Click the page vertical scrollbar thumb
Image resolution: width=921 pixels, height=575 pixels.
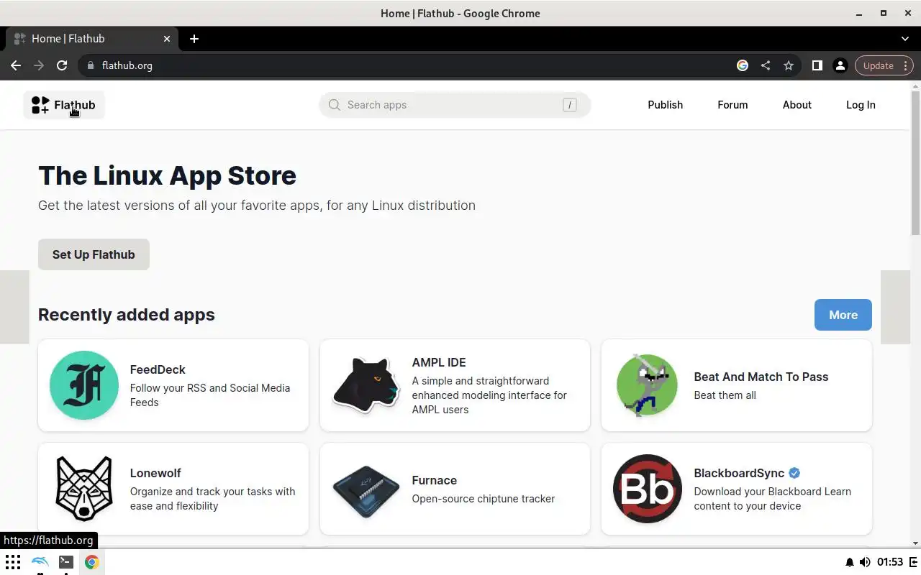(915, 162)
